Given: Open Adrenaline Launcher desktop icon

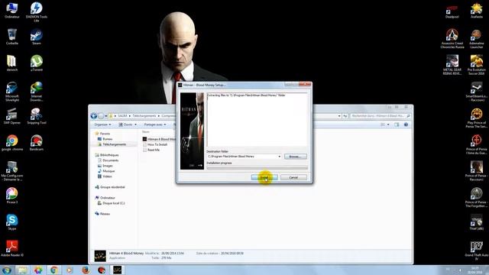Looking at the screenshot, I should [477, 38].
